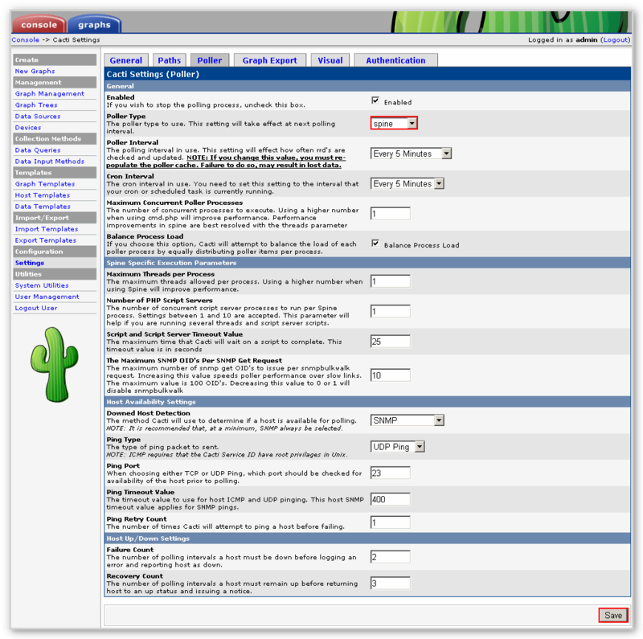Click the Number of PHP Script Servers field
Screen dimensions: 643x639
coord(391,311)
